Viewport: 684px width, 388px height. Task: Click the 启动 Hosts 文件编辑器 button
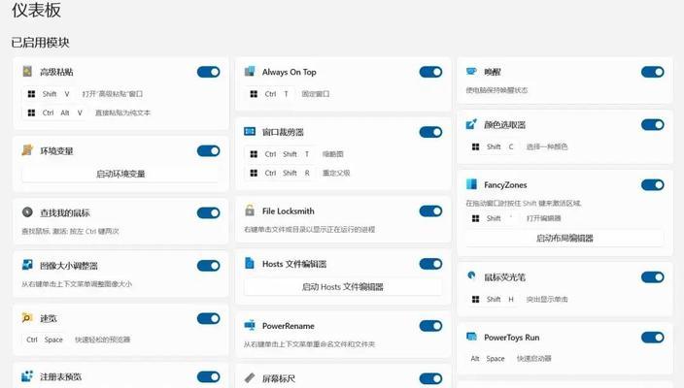point(343,286)
